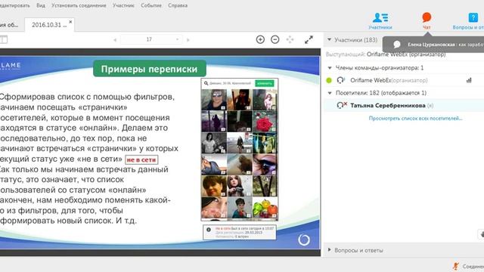Click the red rose thumbnail in slide grid
The width and height of the screenshot is (484, 272).
click(265, 121)
